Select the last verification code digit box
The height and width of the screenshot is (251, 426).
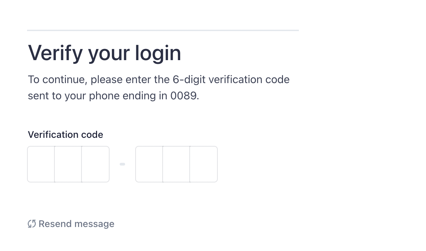204,164
